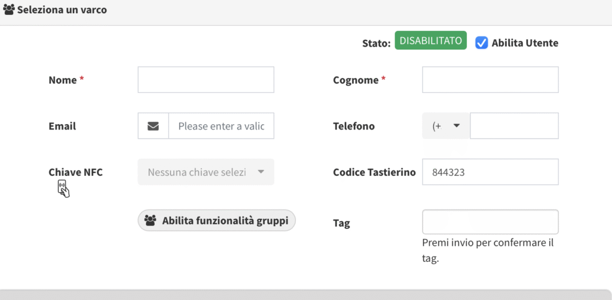Open the phone country code dropdown
The width and height of the screenshot is (612, 300).
point(446,126)
